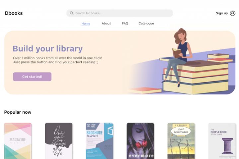The width and height of the screenshot is (239, 159).
Task: Open the Magazine cover book
Action: 18,141
